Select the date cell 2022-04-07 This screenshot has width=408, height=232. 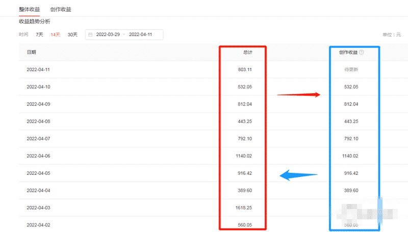(38, 139)
